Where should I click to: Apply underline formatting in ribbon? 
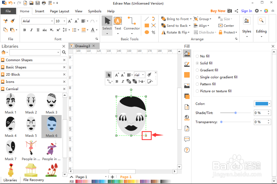click(x=38, y=30)
